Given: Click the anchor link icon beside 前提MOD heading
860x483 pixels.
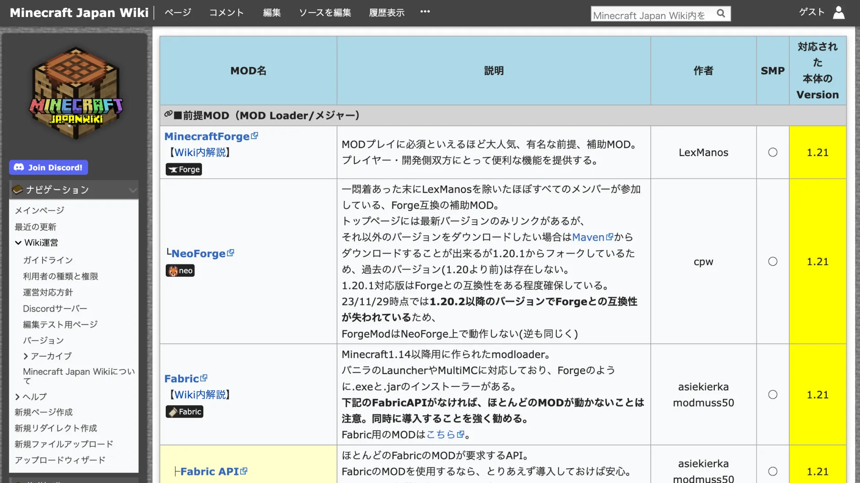Looking at the screenshot, I should (168, 114).
